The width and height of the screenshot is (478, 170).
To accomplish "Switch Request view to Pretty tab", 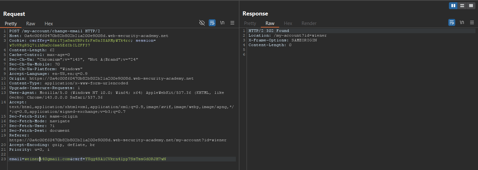I will (11, 24).
